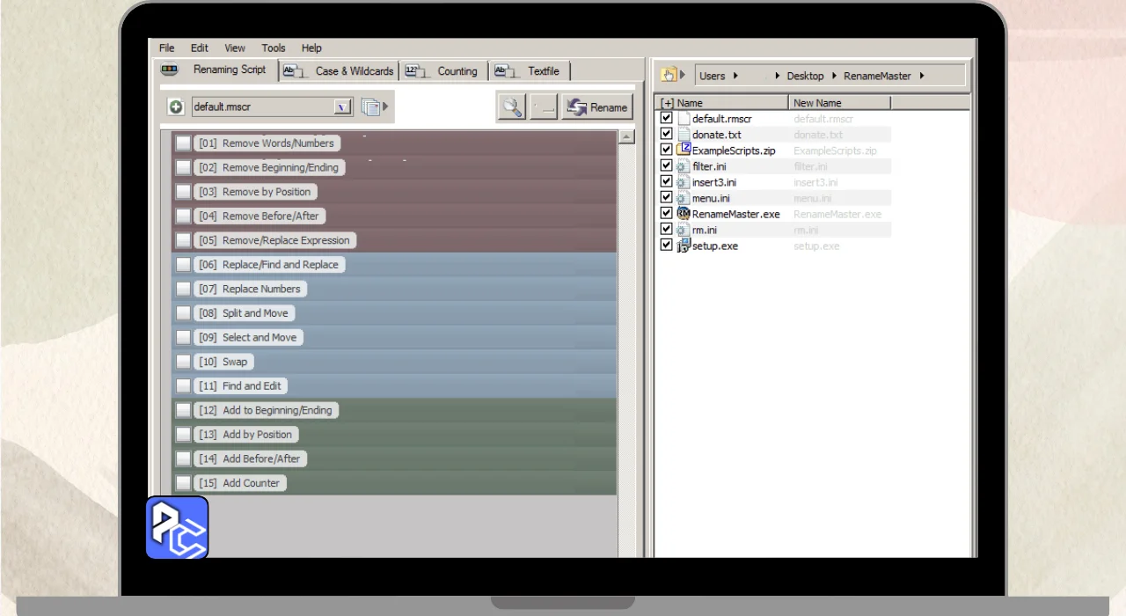Open the [08] Split and Move step
This screenshot has height=616, width=1126.
[x=244, y=313]
